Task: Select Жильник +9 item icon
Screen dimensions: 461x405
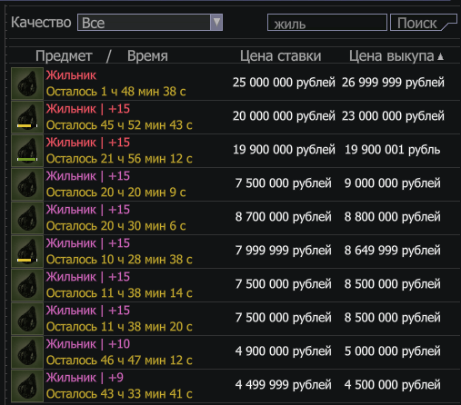Action: tap(27, 386)
